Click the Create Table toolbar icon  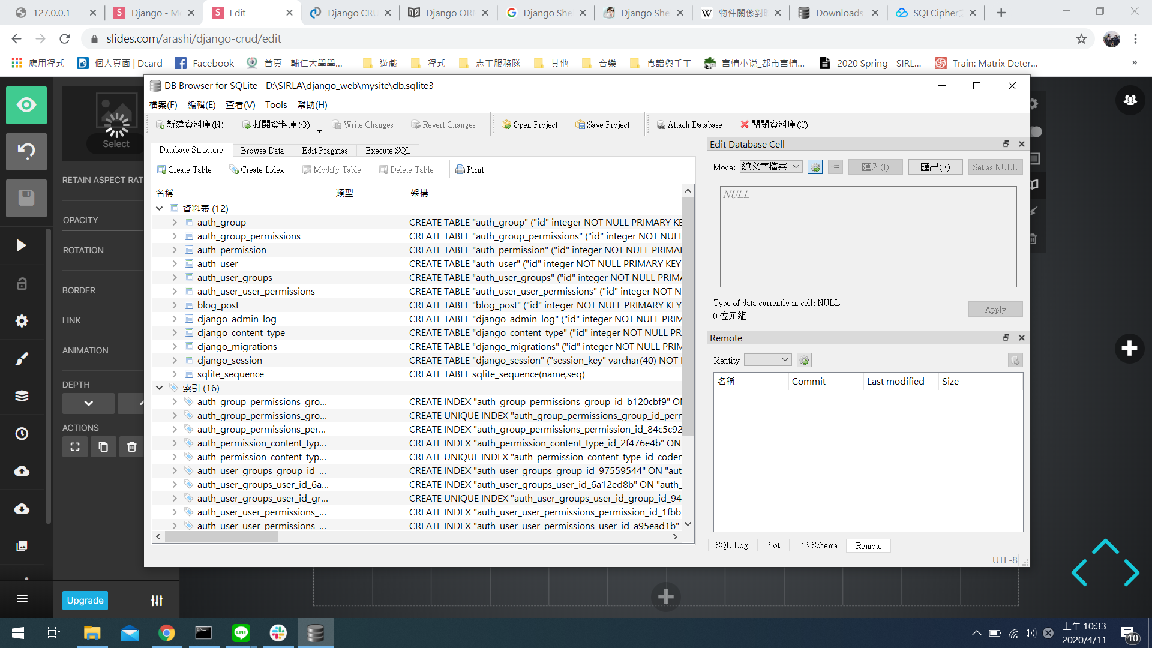click(161, 170)
